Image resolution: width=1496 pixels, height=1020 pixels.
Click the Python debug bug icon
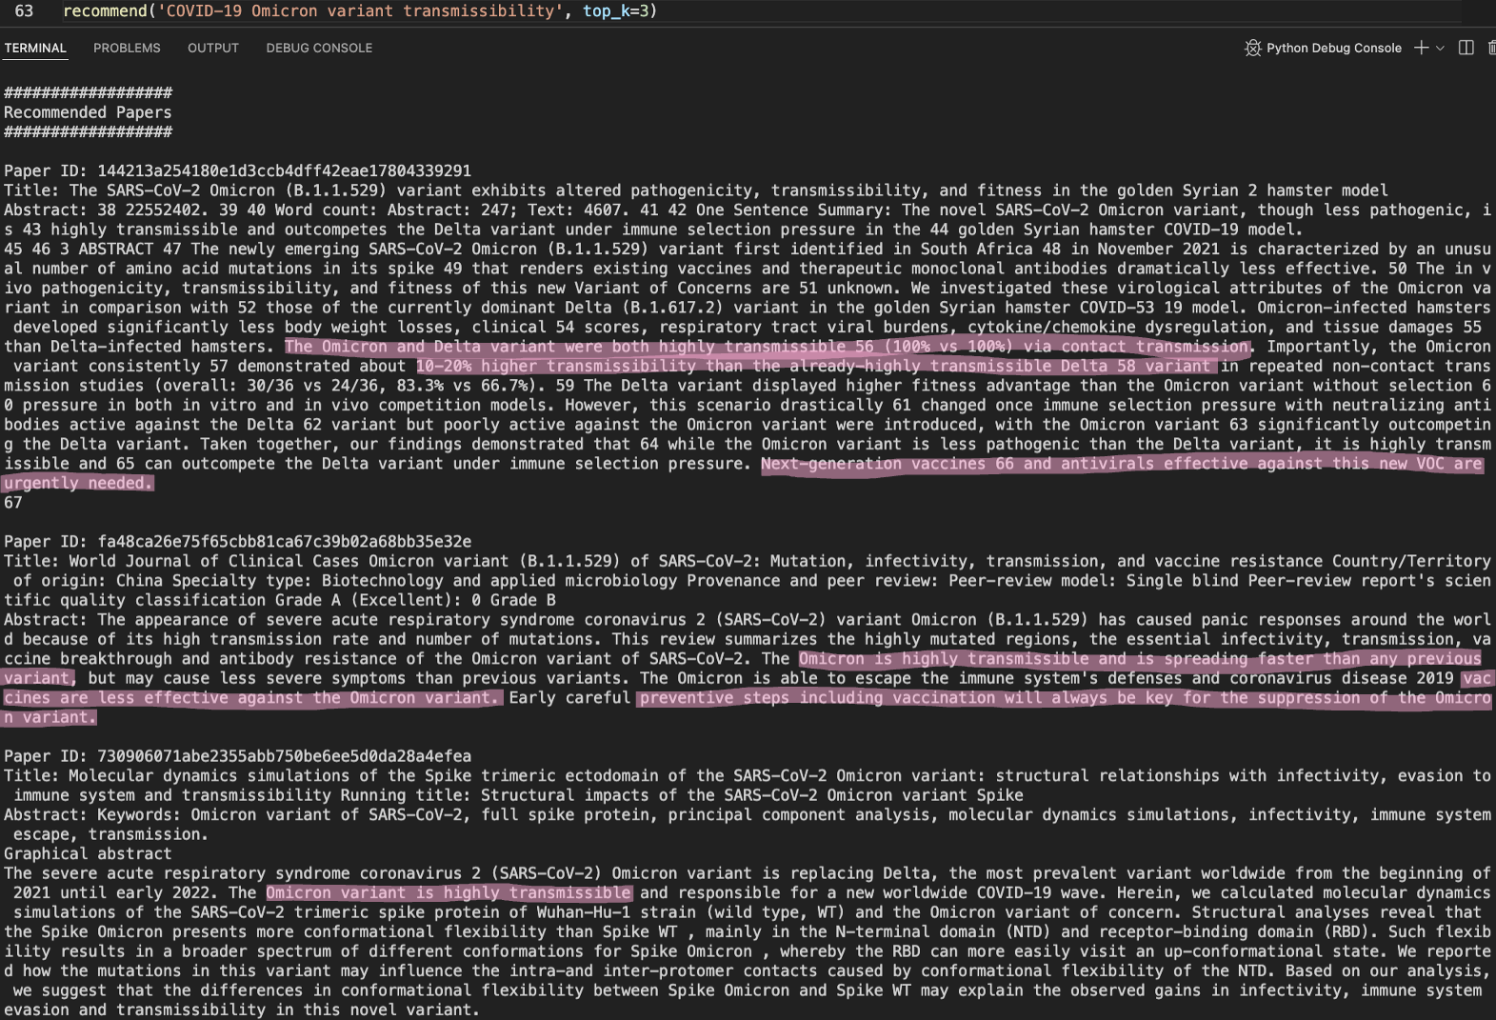coord(1252,48)
